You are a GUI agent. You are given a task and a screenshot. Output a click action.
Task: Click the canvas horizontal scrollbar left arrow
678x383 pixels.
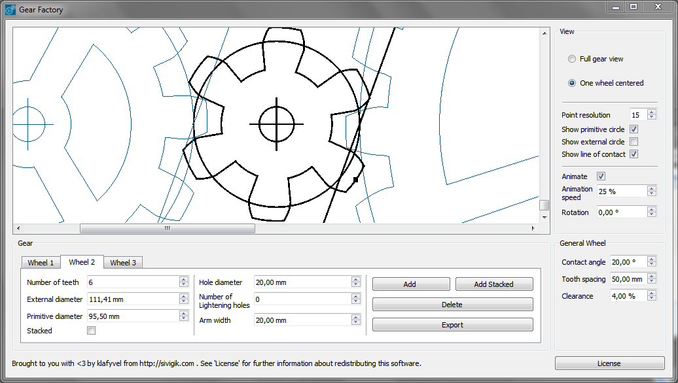[18, 228]
